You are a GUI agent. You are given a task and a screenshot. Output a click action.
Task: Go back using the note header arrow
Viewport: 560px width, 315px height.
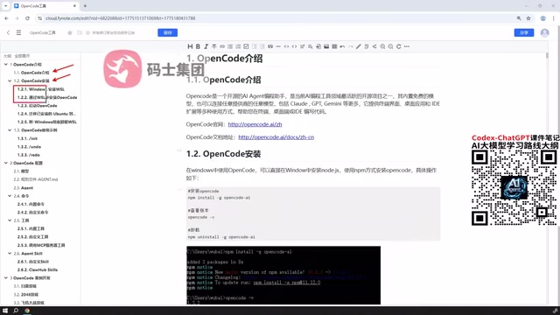pos(8,32)
